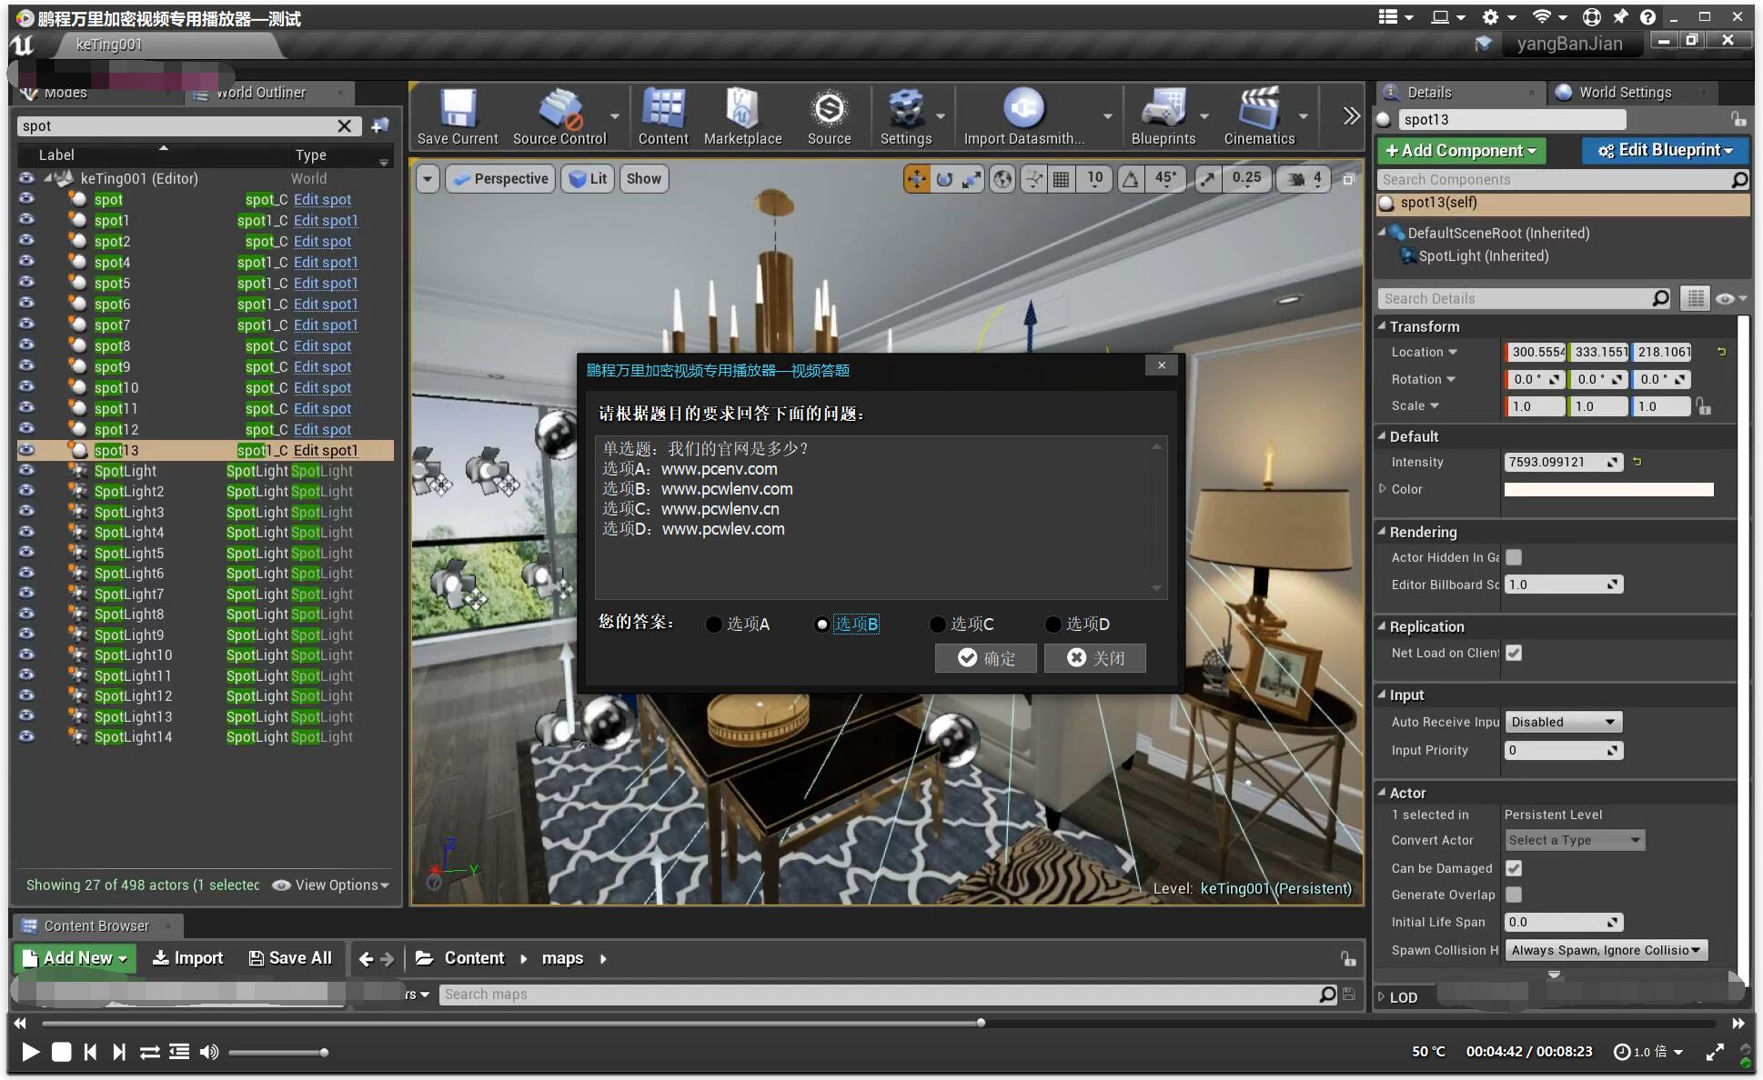This screenshot has width=1763, height=1080.
Task: Open Blueprints toolbar icon
Action: pyautogui.click(x=1164, y=117)
